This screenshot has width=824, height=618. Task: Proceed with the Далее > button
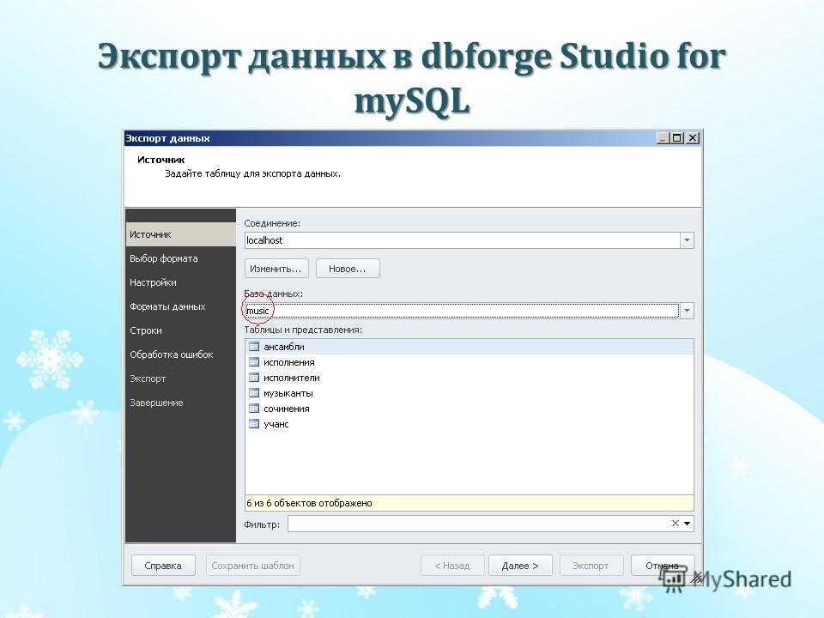point(520,566)
